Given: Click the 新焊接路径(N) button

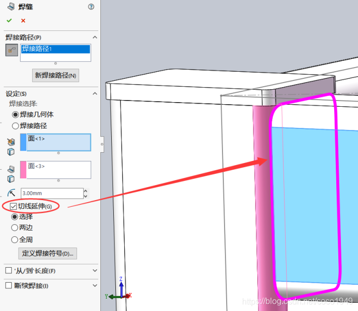Looking at the screenshot, I should tap(55, 75).
